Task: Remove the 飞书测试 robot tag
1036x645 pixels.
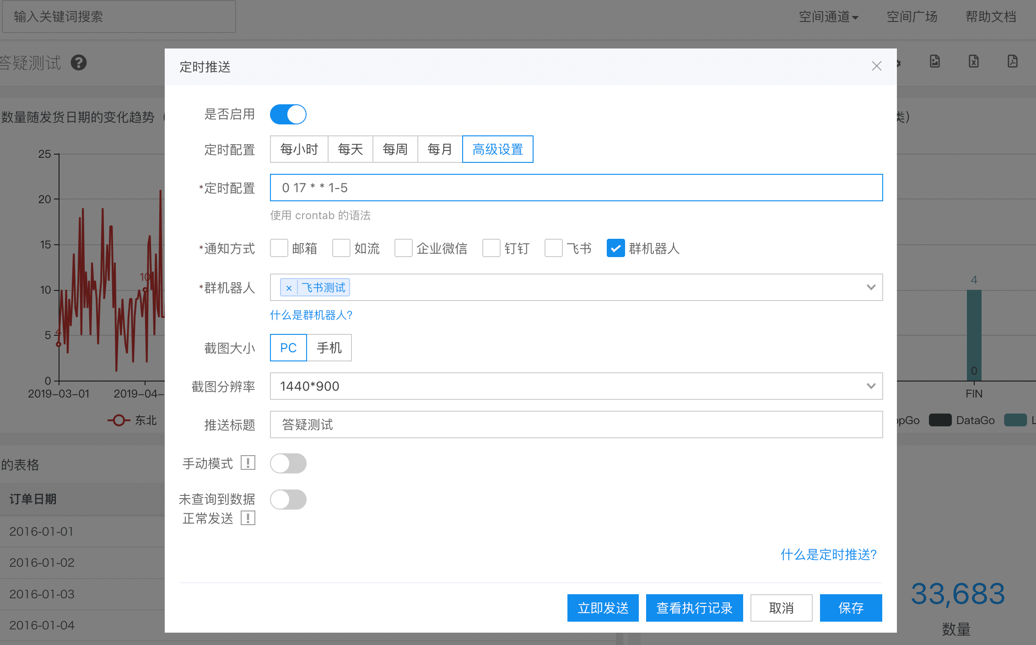Action: click(x=289, y=288)
